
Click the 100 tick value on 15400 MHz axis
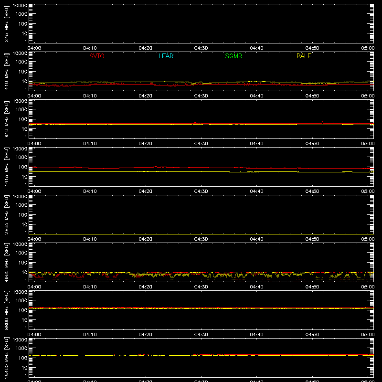(23, 358)
